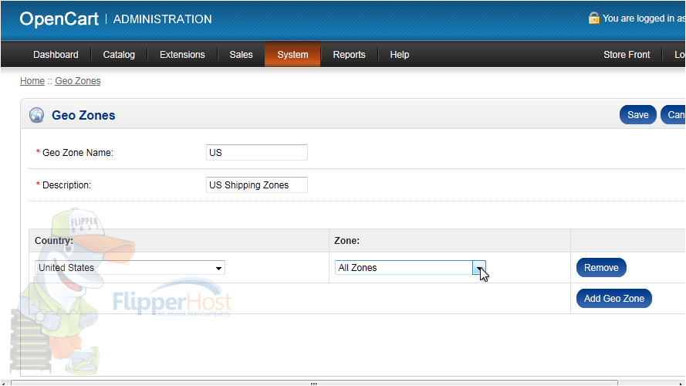Open the Sales menu
The height and width of the screenshot is (386, 686).
(241, 55)
